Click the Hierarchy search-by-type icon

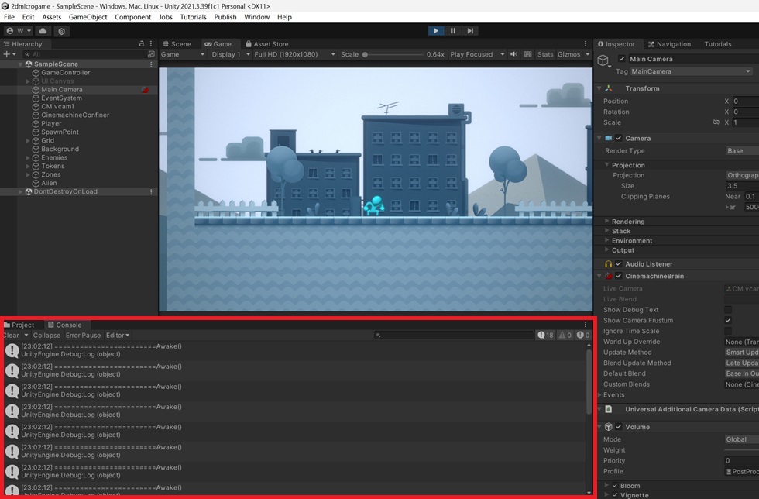pos(152,54)
